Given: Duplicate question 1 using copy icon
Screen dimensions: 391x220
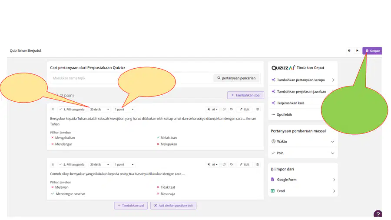Looking at the screenshot, I should pos(224,109).
